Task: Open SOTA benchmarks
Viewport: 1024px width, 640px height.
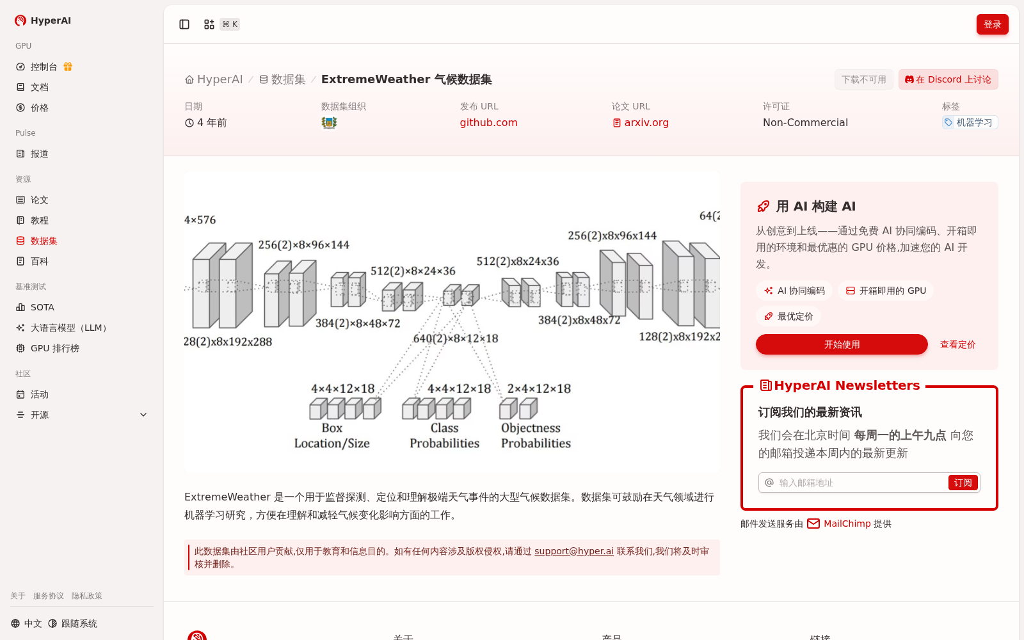Action: (82, 307)
